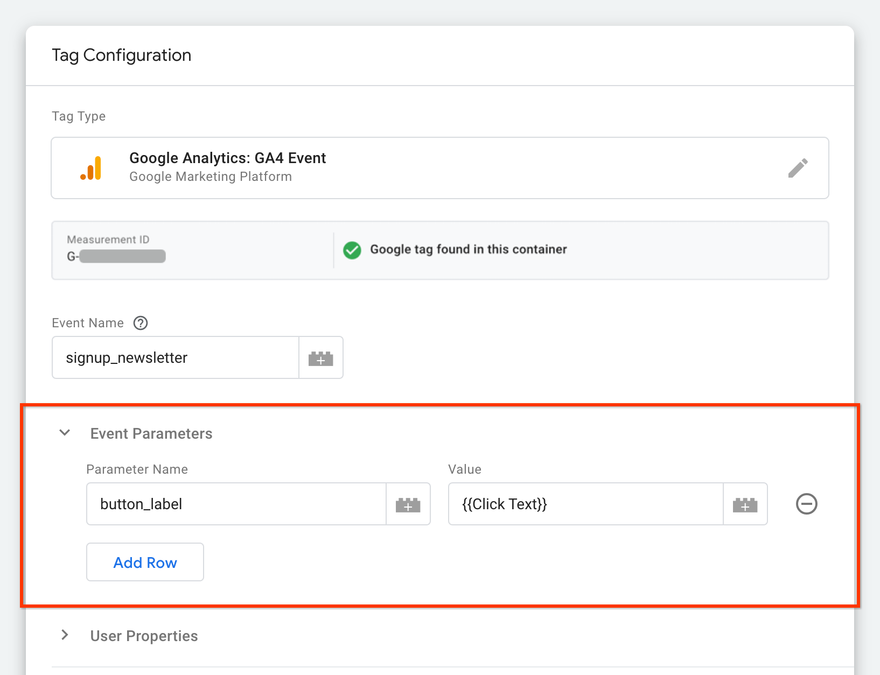Expand the User Properties section chevron
880x675 pixels.
click(65, 635)
